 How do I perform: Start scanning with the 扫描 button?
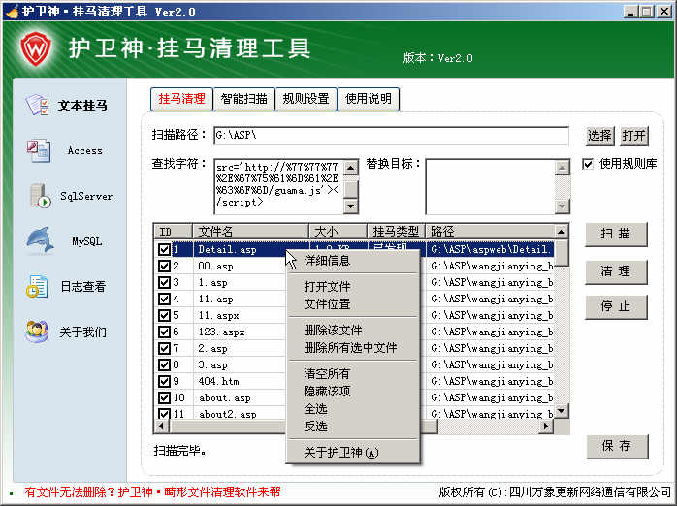click(616, 235)
